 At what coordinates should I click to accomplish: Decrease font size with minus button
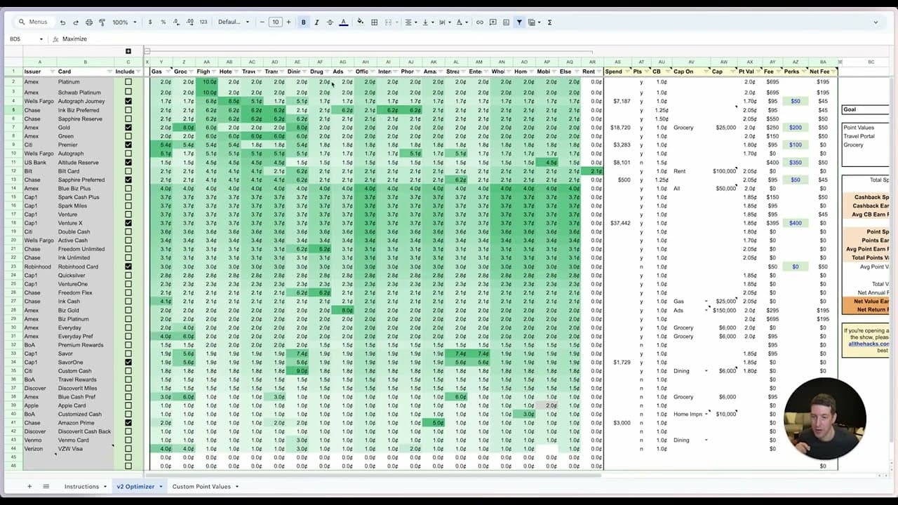coord(262,22)
